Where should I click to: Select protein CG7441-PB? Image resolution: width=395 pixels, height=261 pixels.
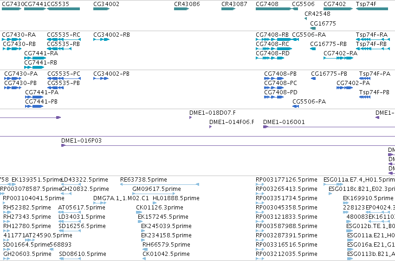(41, 102)
